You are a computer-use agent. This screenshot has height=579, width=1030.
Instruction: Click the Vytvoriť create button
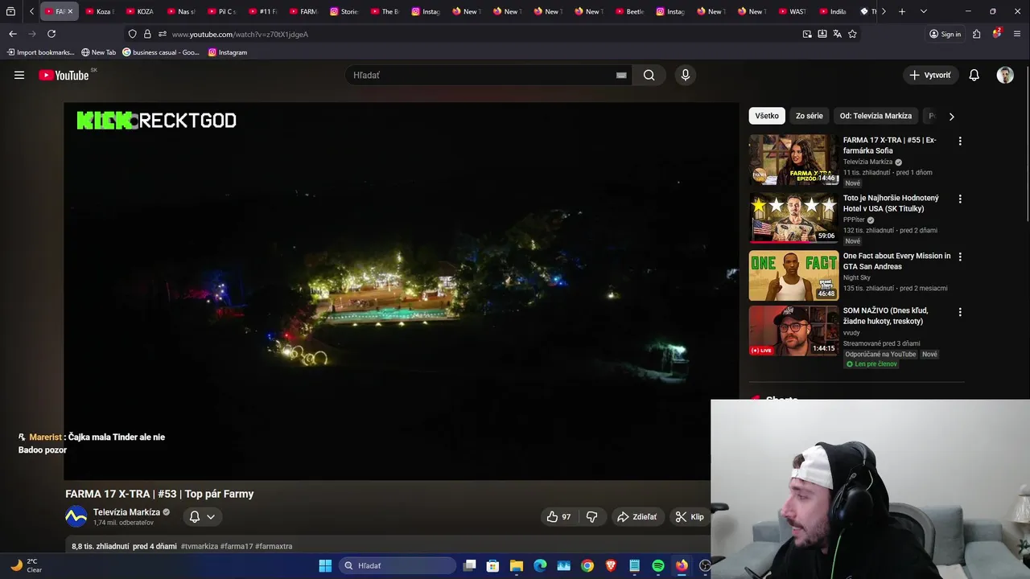tap(930, 75)
